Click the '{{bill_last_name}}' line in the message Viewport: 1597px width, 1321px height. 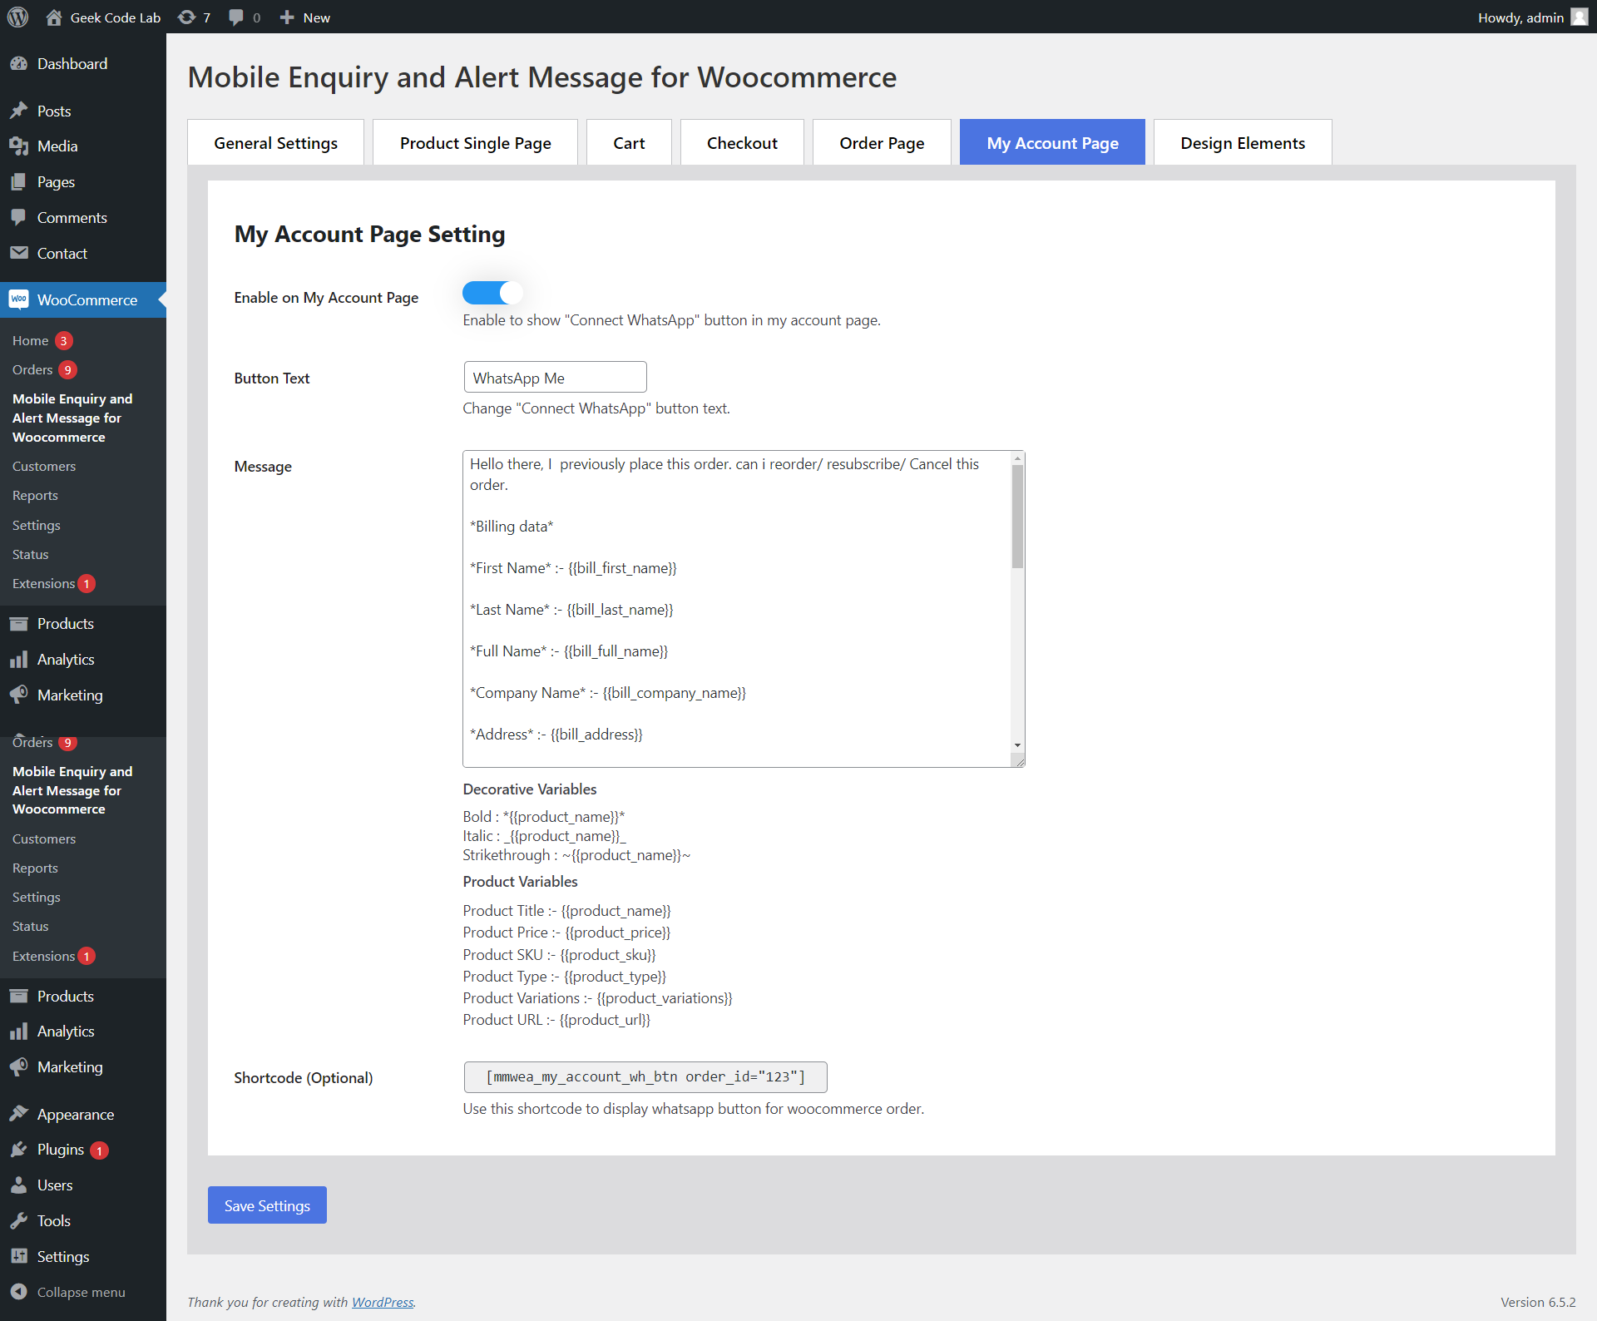pos(571,610)
